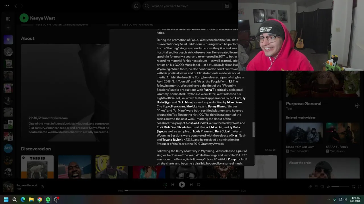The width and height of the screenshot is (364, 204).
Task: Open the Nicki Minaj link in the bio
Action: pos(185,102)
